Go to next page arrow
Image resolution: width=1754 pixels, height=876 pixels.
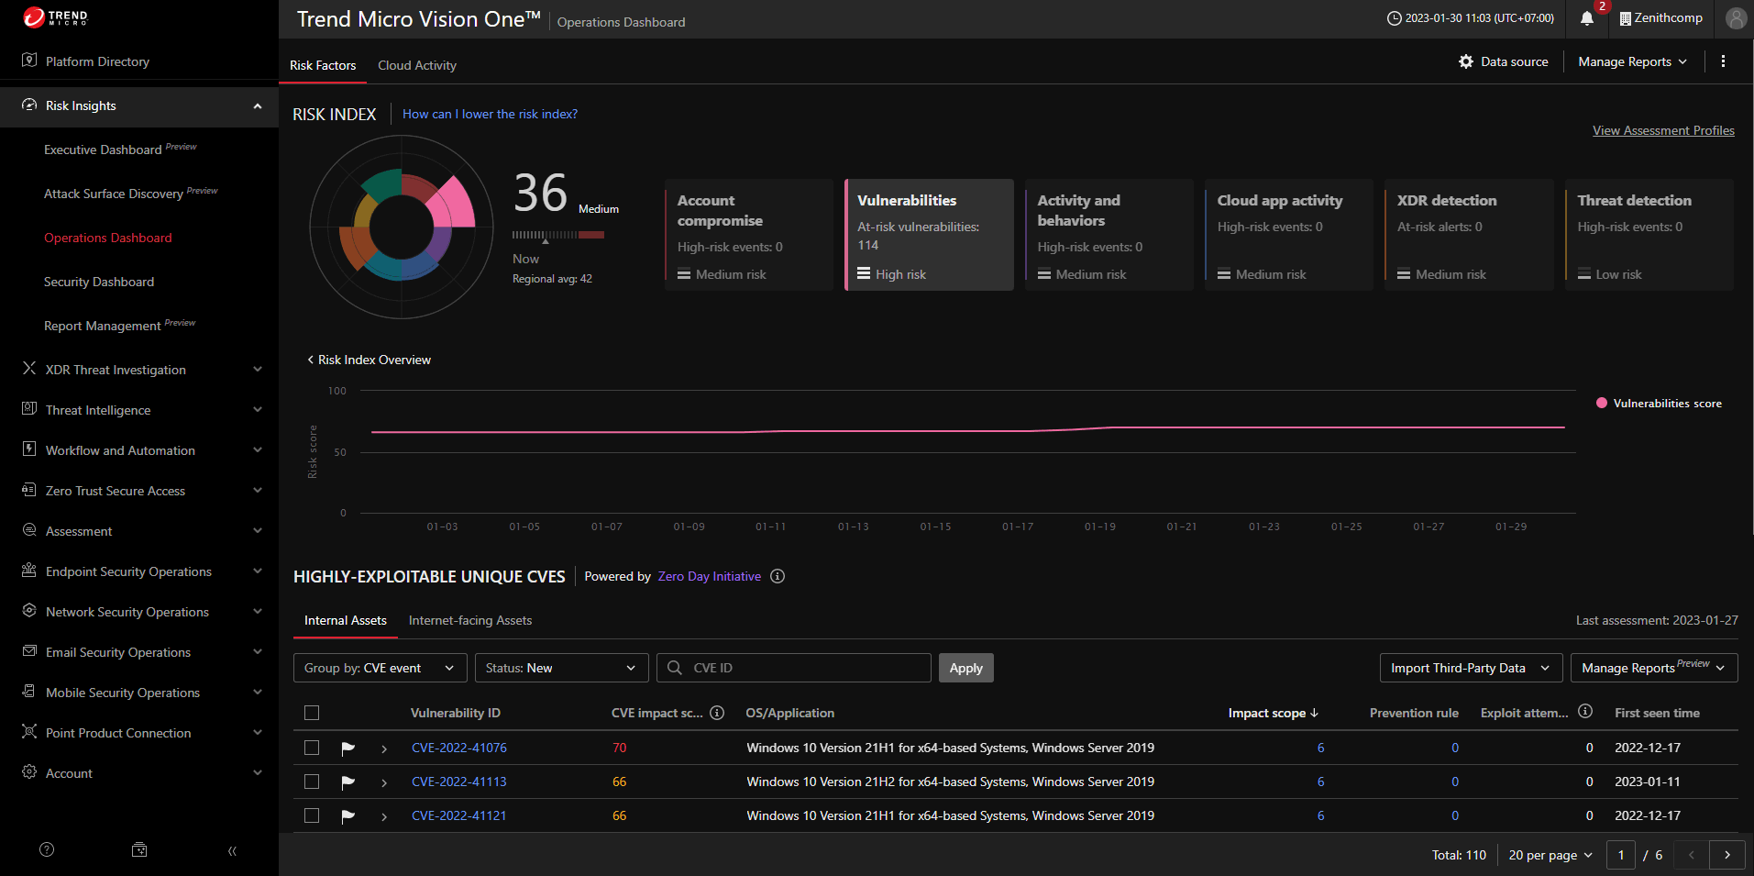tap(1727, 855)
